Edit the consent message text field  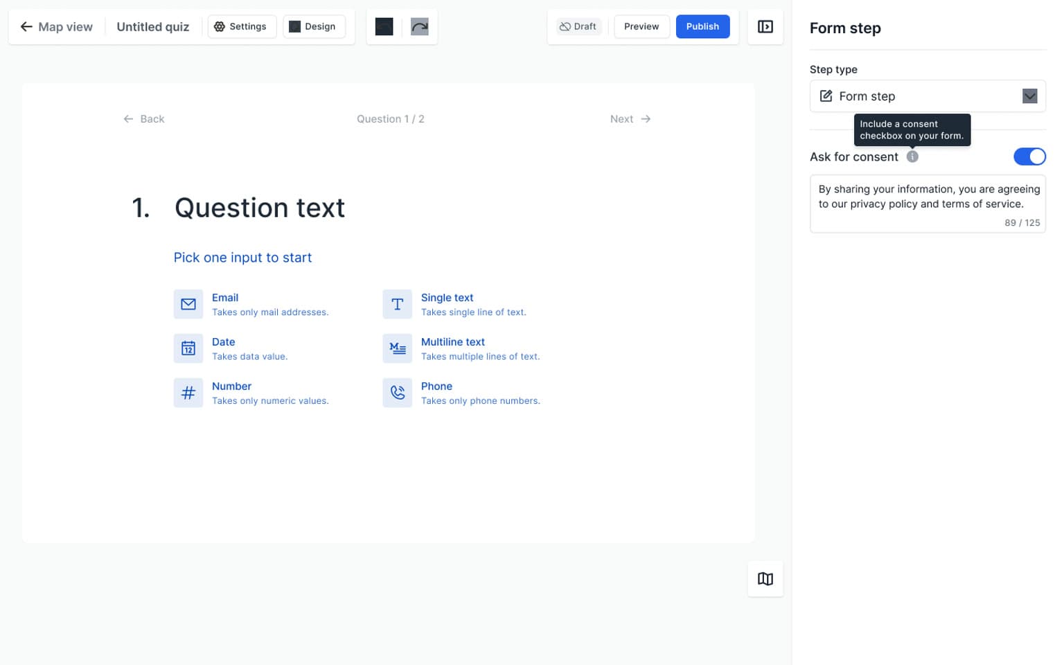click(x=928, y=203)
